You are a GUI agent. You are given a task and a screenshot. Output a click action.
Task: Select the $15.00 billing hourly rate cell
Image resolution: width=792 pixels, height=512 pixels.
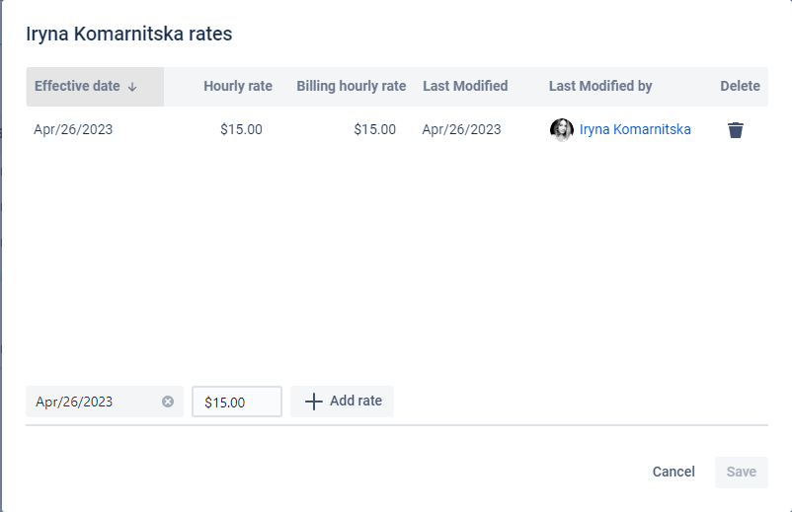coord(374,129)
